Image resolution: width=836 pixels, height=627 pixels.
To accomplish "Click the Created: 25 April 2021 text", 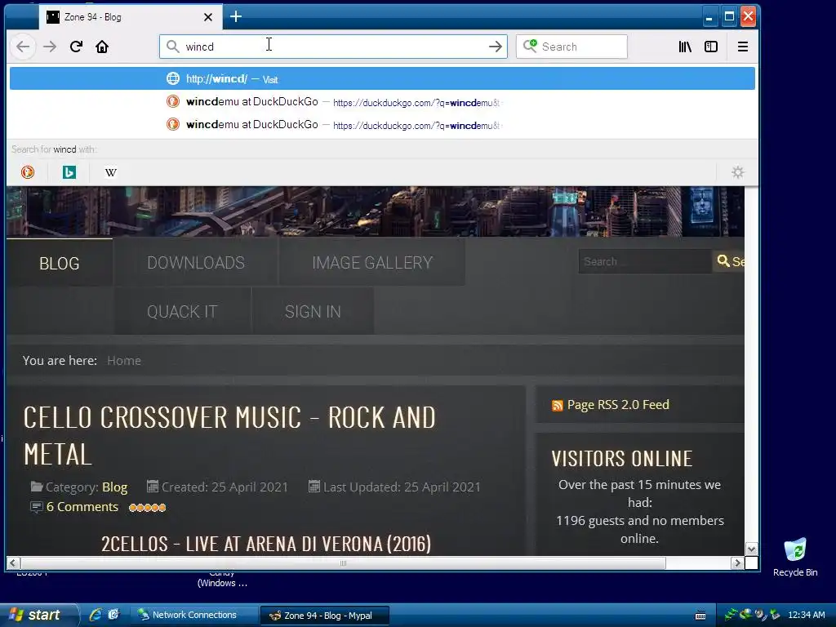I will pos(225,487).
